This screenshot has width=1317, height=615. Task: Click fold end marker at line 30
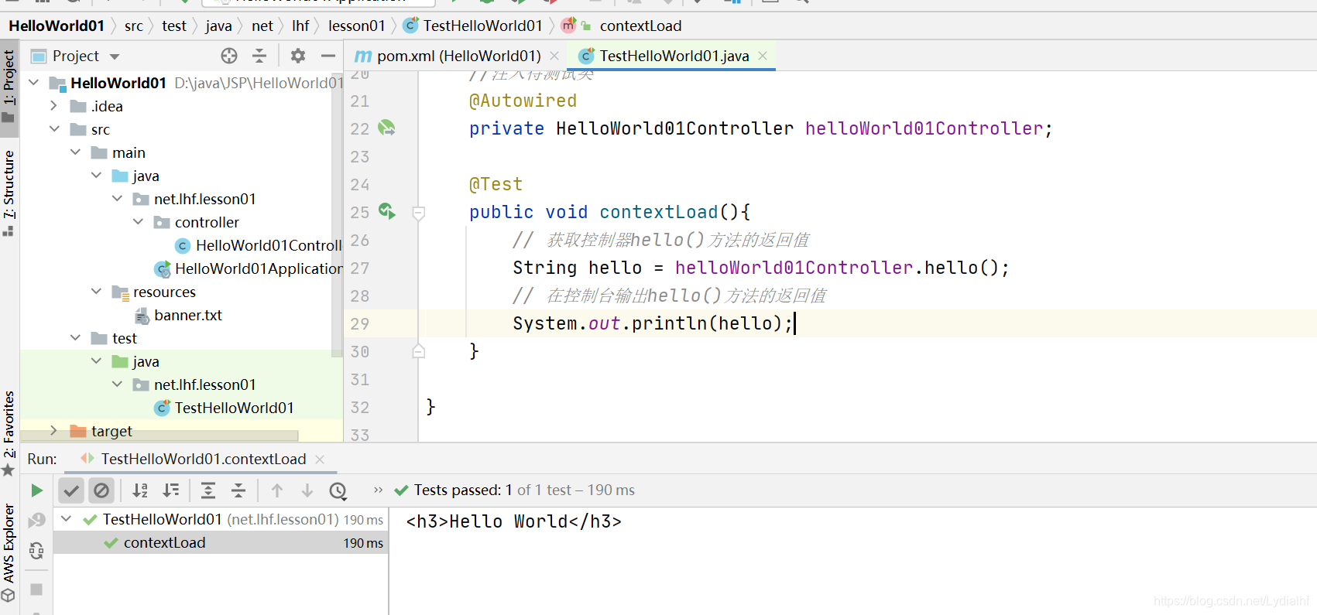click(x=418, y=351)
